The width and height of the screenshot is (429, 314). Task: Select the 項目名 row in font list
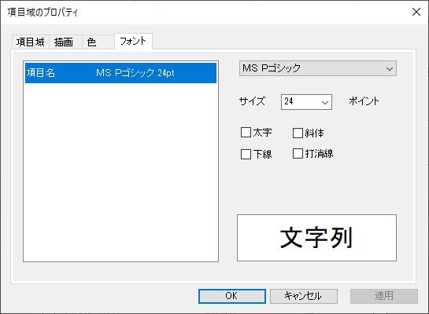[120, 73]
